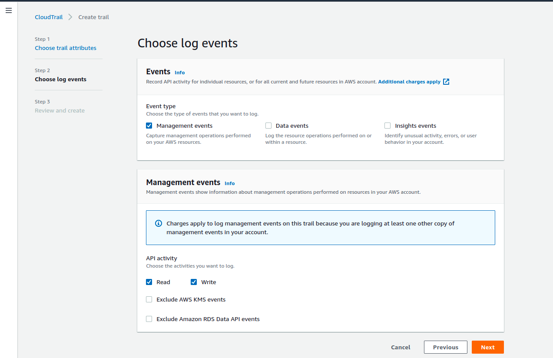Check Exclude Amazon RDS Data API events
Viewport: 553px width, 358px height.
[x=149, y=318]
